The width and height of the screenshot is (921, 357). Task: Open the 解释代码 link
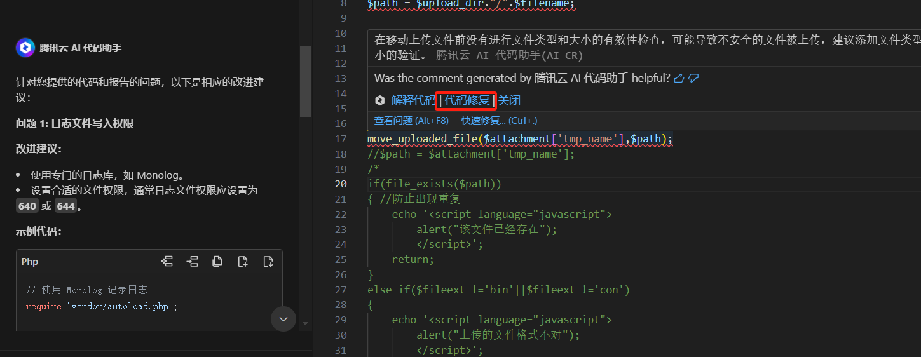point(413,100)
